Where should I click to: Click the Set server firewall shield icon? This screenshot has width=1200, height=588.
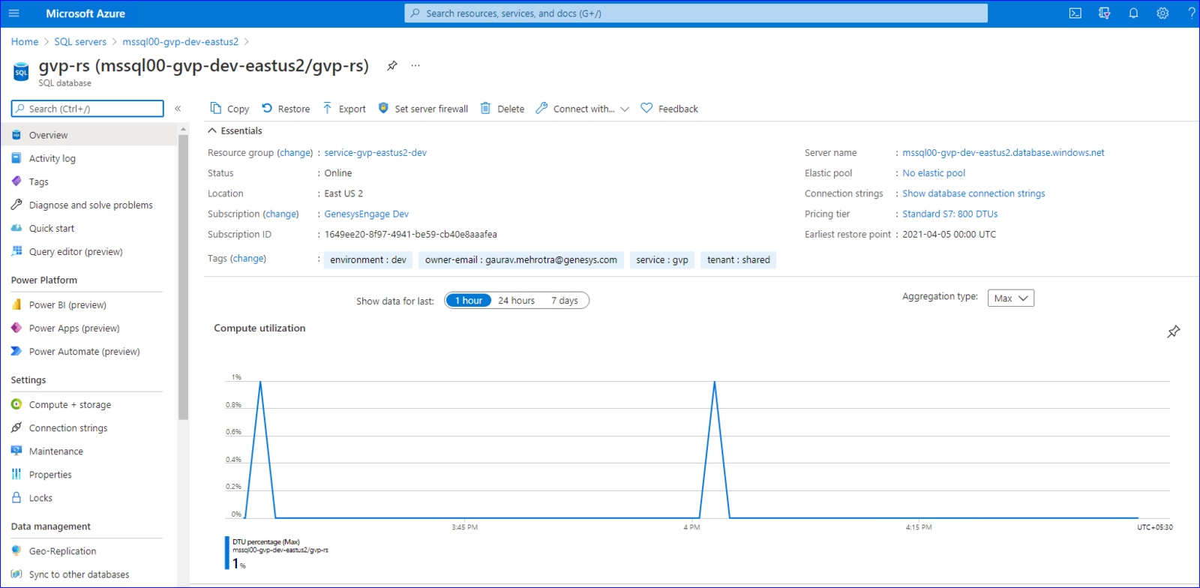point(383,108)
